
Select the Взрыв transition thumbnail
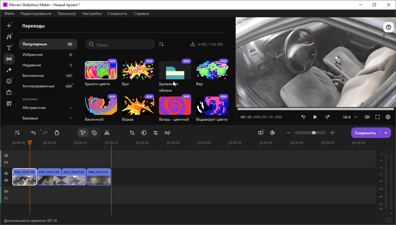[138, 106]
